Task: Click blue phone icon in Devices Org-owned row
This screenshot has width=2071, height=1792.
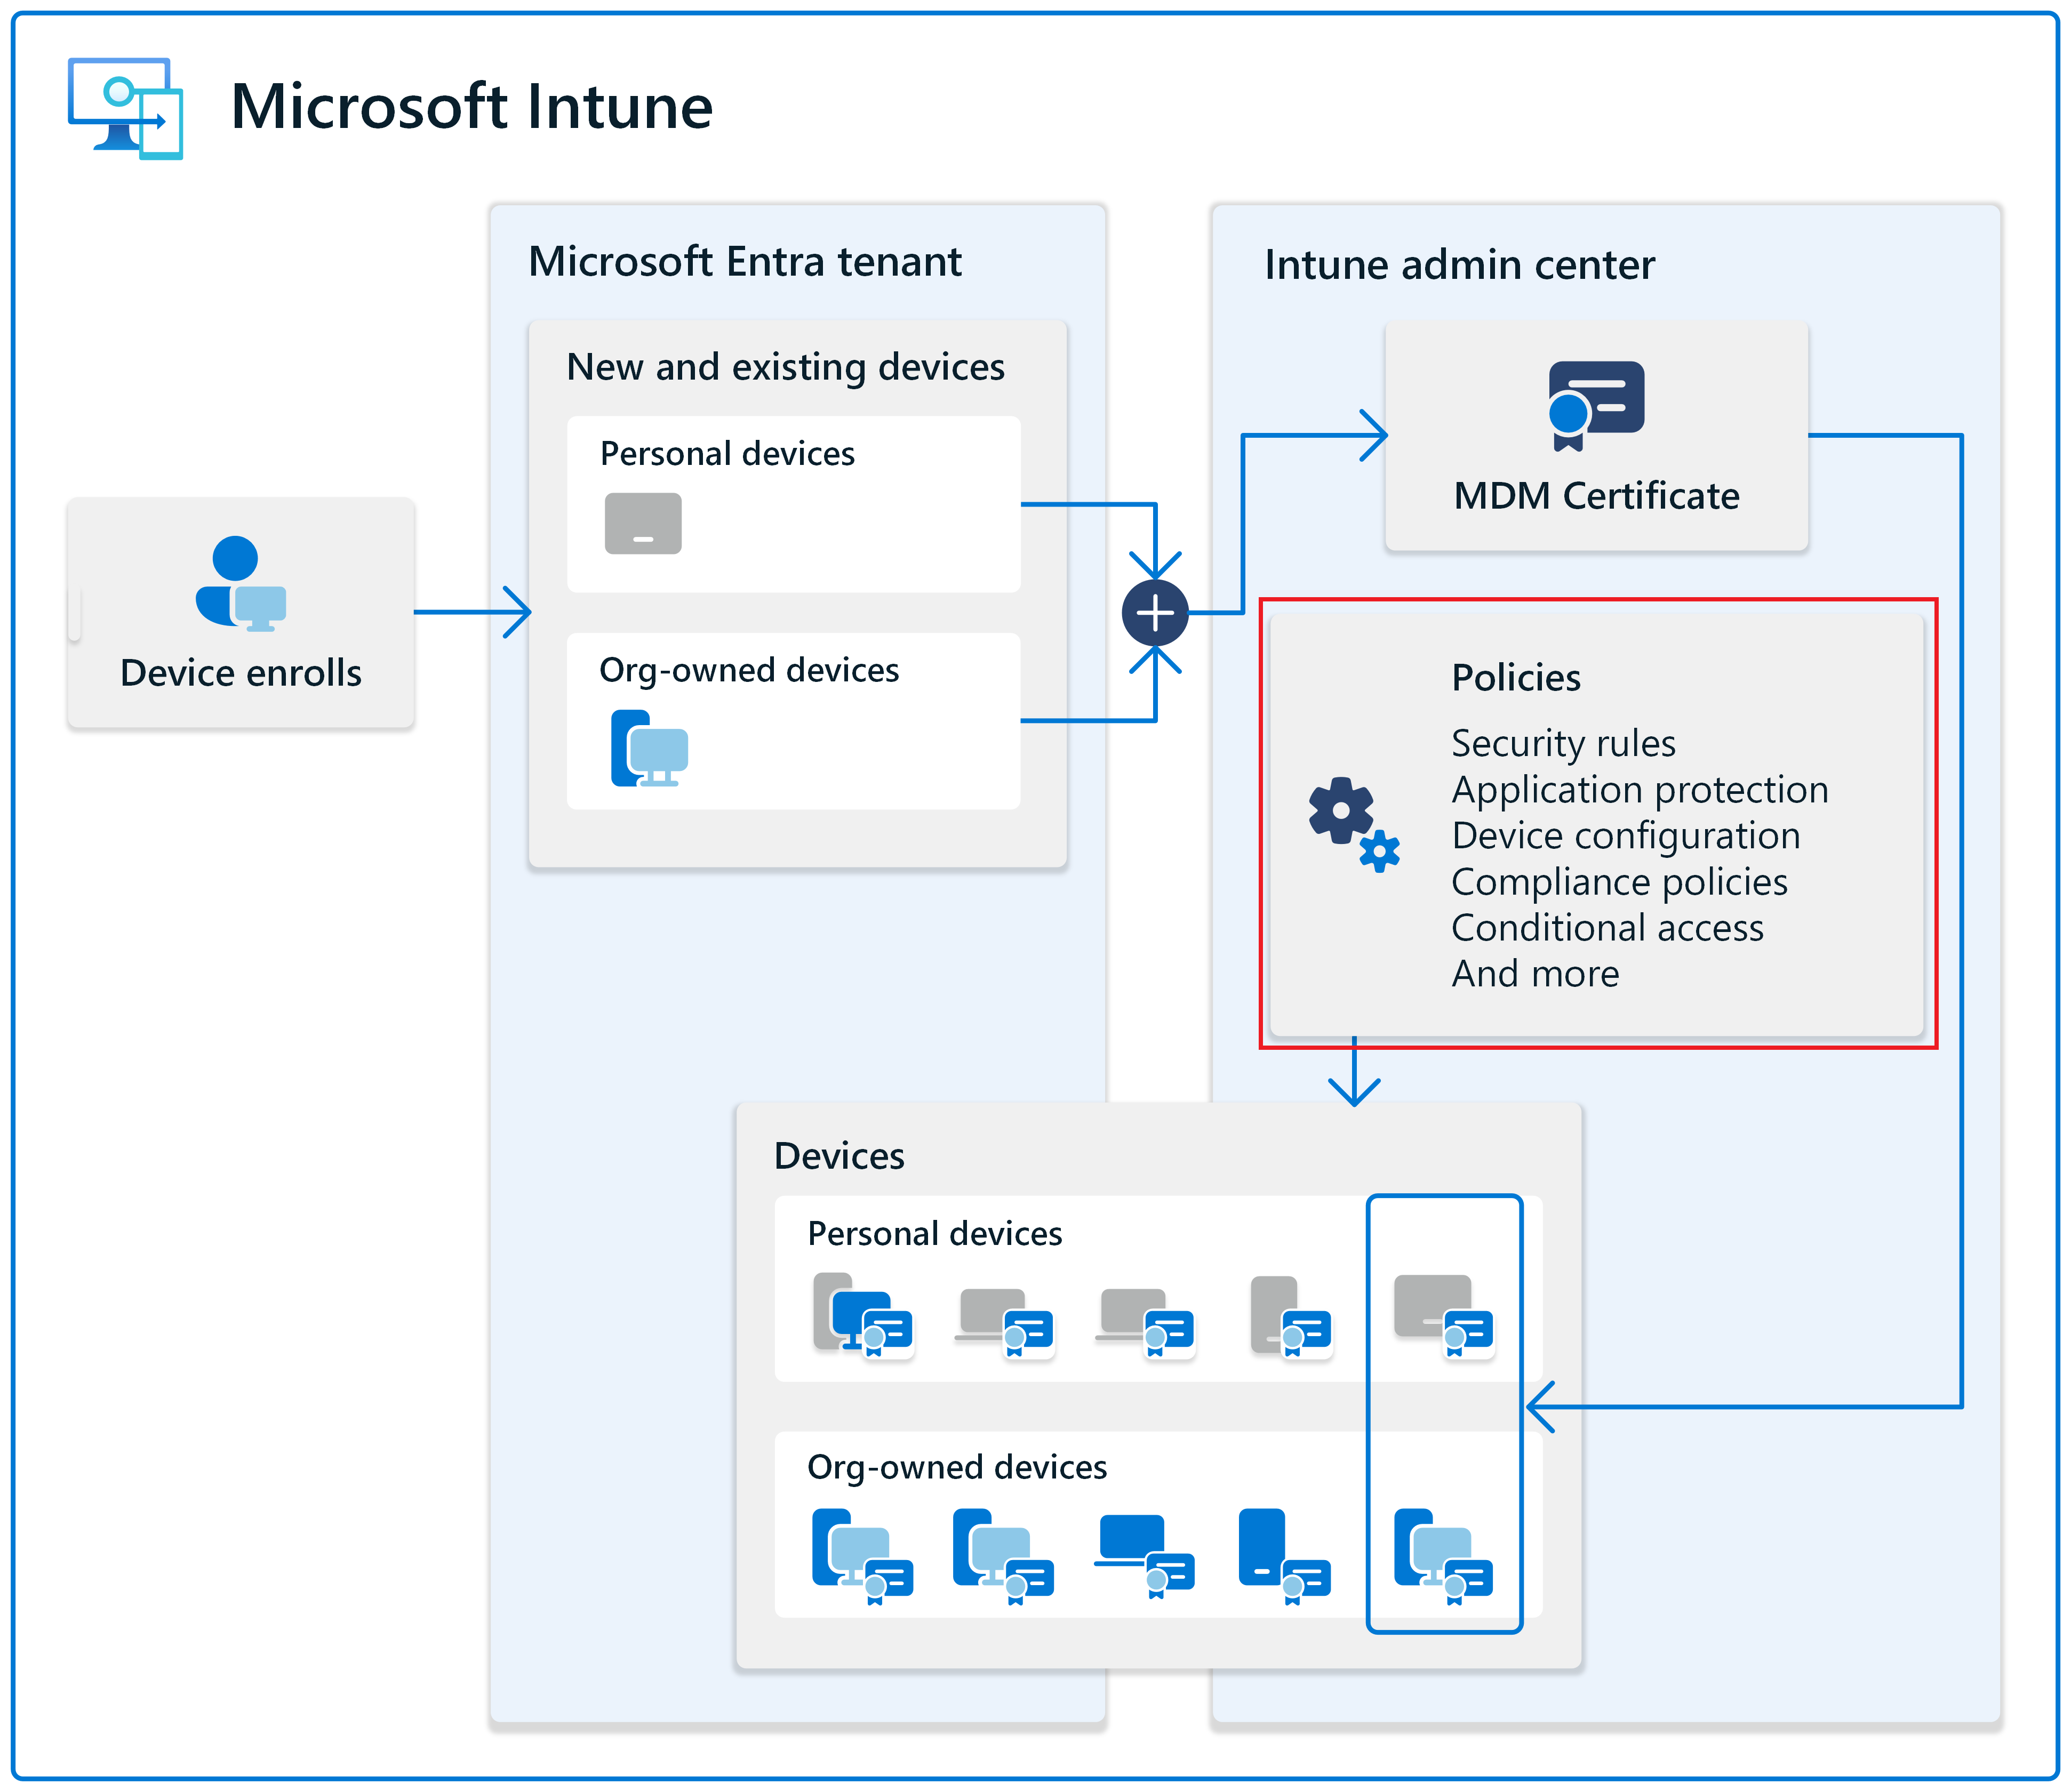Action: (x=1285, y=1556)
